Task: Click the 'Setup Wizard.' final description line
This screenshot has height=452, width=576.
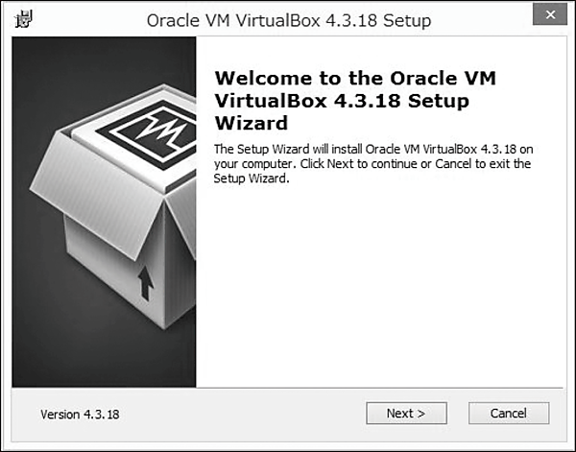Action: click(x=252, y=178)
